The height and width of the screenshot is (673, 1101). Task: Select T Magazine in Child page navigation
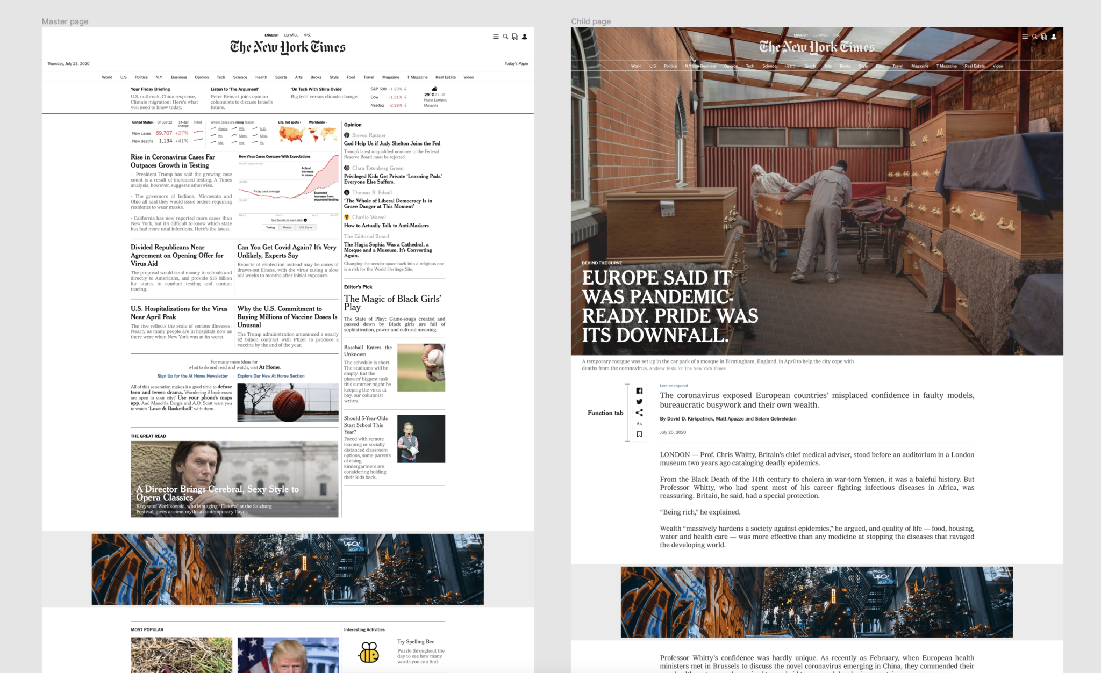coord(947,66)
